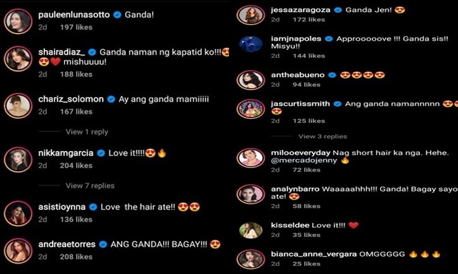Viewport: 458px width, 274px height.
Task: View 208 likes on andreaetorres comment
Action: coord(76,257)
